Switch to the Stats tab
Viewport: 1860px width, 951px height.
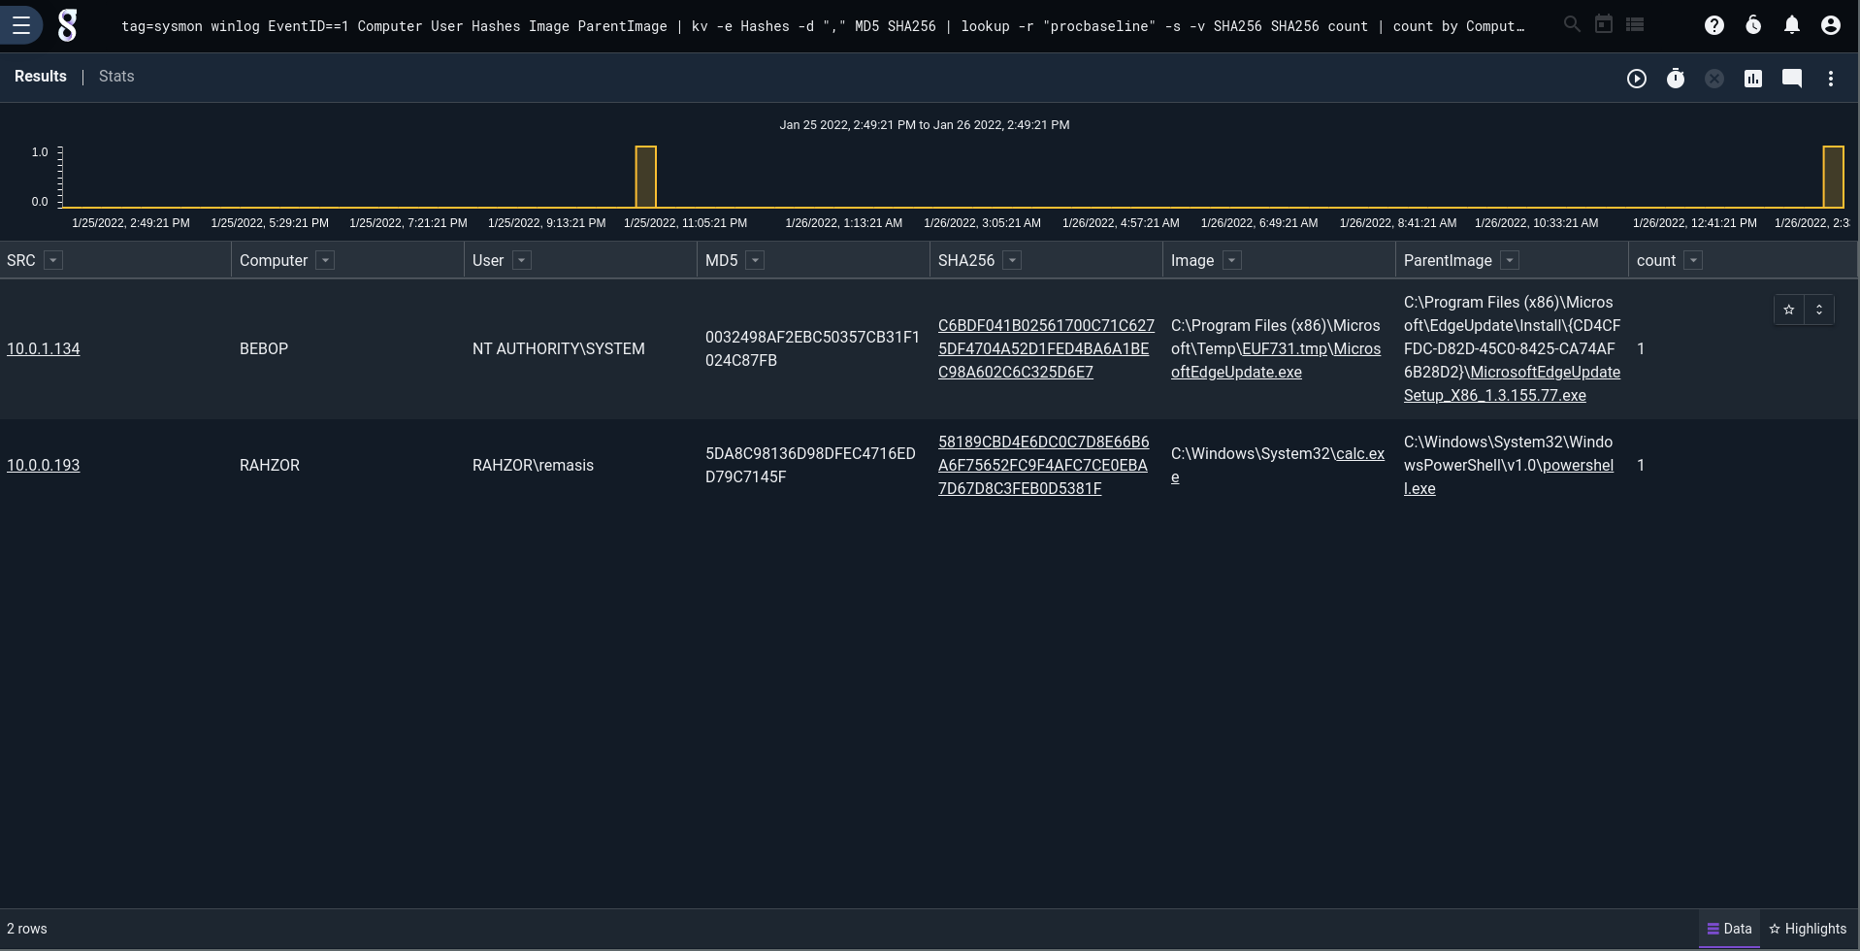coord(116,76)
